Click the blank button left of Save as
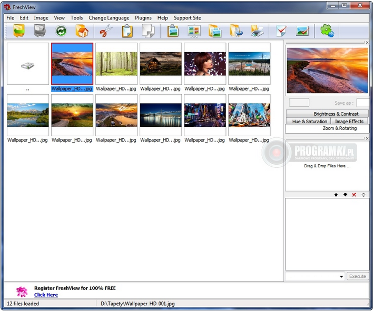The width and height of the screenshot is (374, 312). coord(299,103)
